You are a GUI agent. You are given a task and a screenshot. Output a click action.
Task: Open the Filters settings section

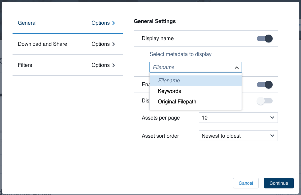point(25,65)
